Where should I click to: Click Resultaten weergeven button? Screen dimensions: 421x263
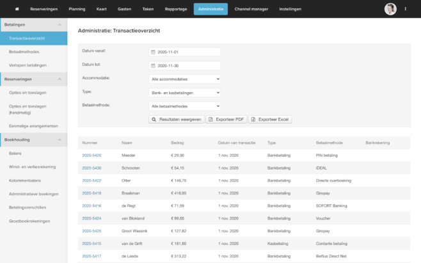(176, 119)
